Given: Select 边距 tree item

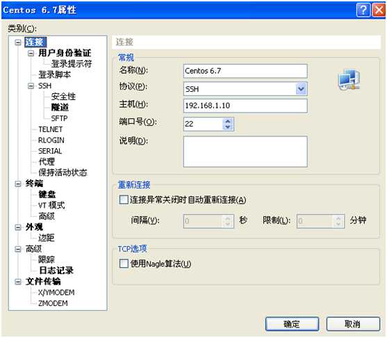Looking at the screenshot, I should (x=47, y=238).
